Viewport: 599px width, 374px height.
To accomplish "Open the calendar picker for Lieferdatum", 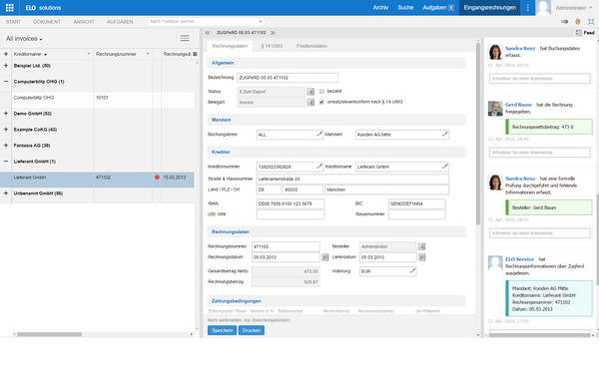I will (x=421, y=257).
